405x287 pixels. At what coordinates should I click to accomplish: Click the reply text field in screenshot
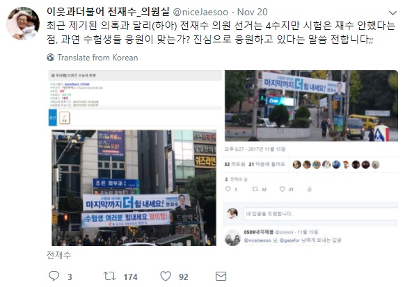pyautogui.click(x=320, y=214)
